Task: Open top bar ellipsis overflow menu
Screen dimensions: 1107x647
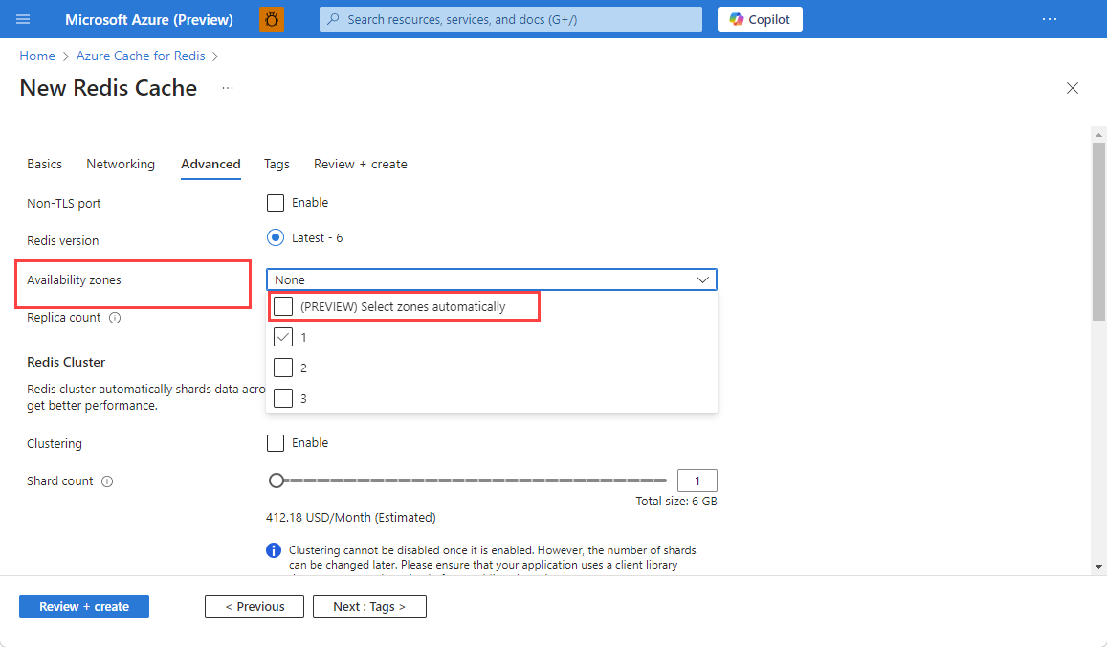Action: [1050, 19]
